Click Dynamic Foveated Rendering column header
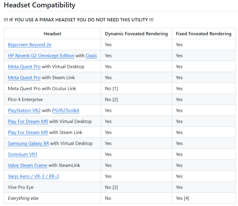The image size is (238, 206). click(x=136, y=33)
